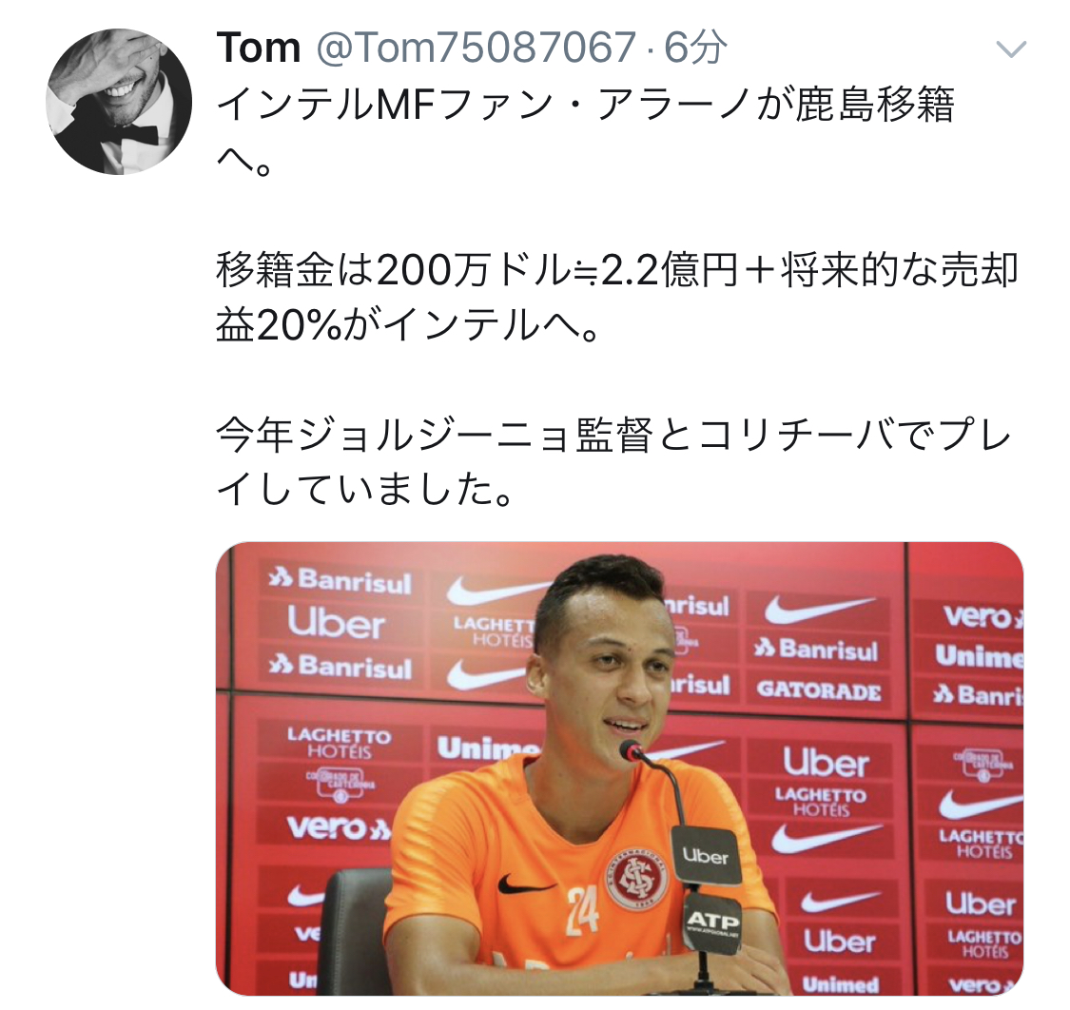
Task: Tap the paragraph mentioning ジョルジーニョ監督
Action: point(613,462)
